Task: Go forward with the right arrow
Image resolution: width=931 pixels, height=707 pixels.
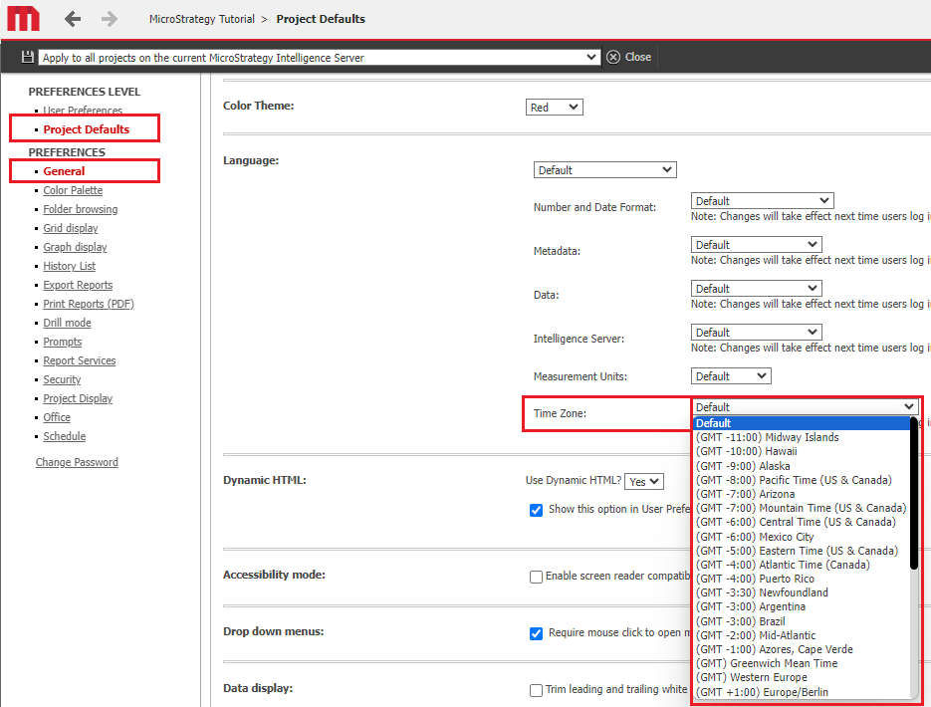Action: 110,19
